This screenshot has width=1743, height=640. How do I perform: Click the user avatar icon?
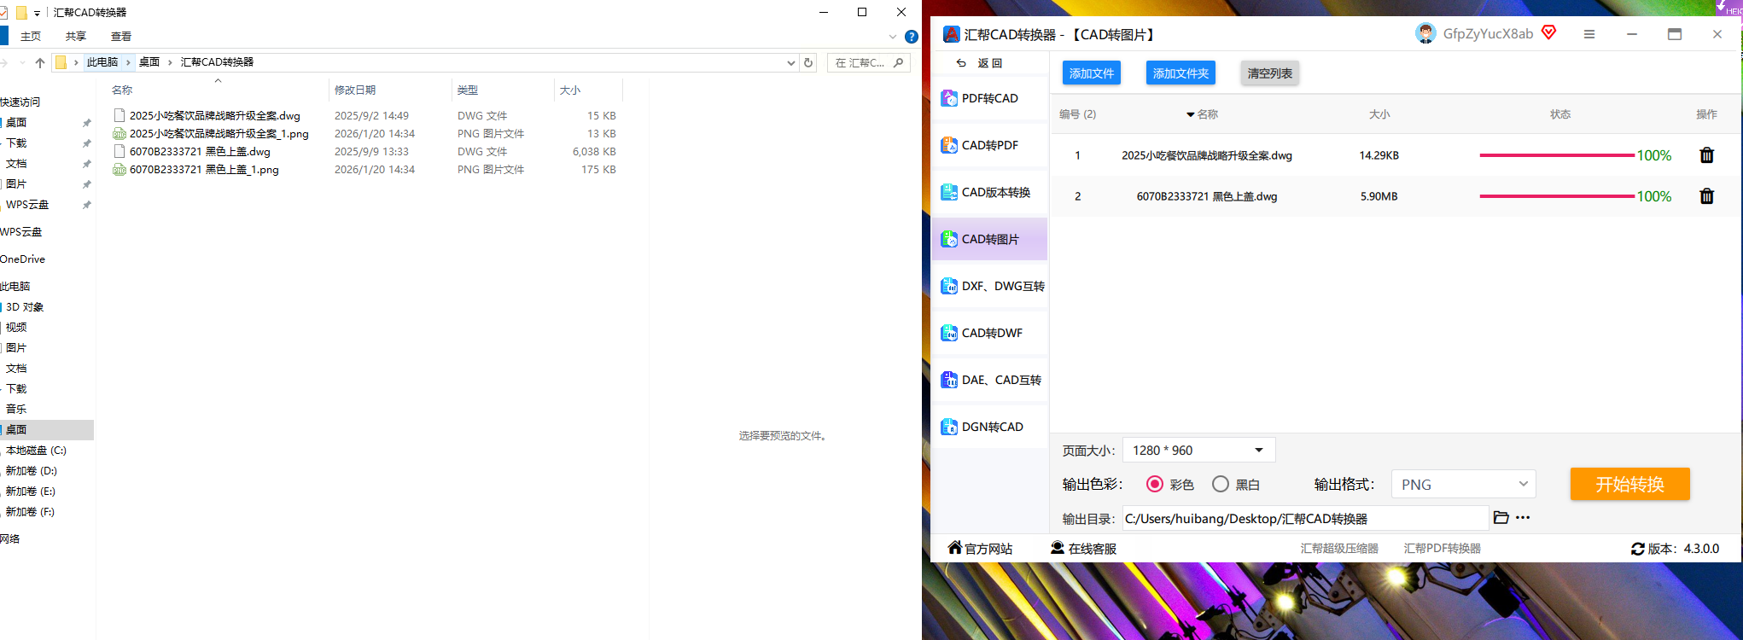tap(1425, 34)
